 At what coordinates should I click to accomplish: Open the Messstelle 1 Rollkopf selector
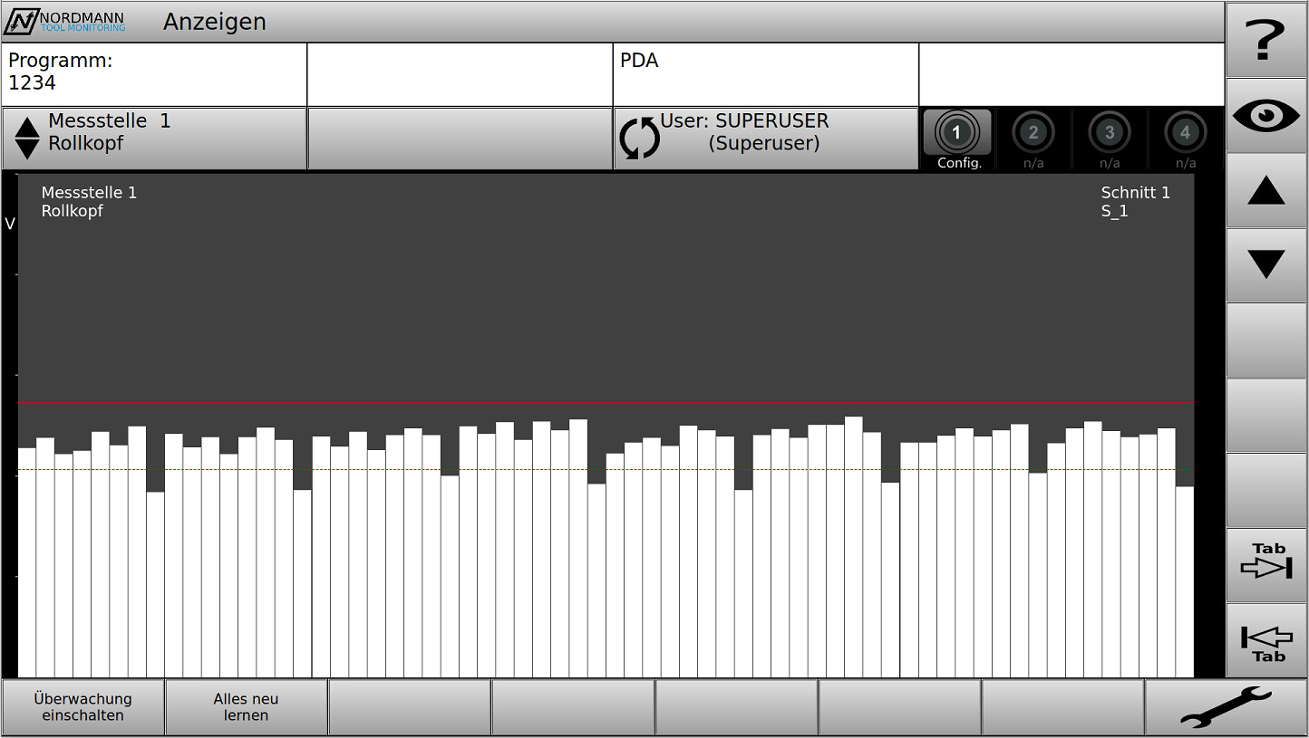[x=154, y=139]
